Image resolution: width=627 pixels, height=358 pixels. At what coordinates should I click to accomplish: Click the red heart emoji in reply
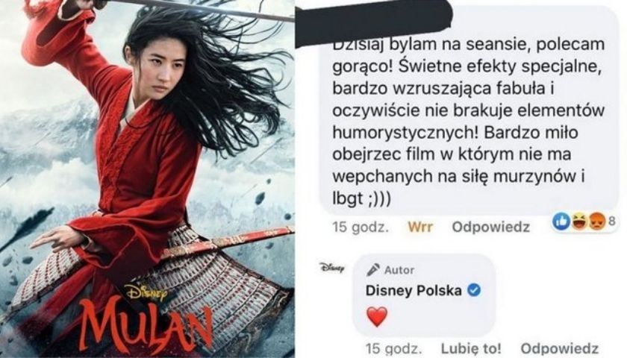[x=377, y=317]
